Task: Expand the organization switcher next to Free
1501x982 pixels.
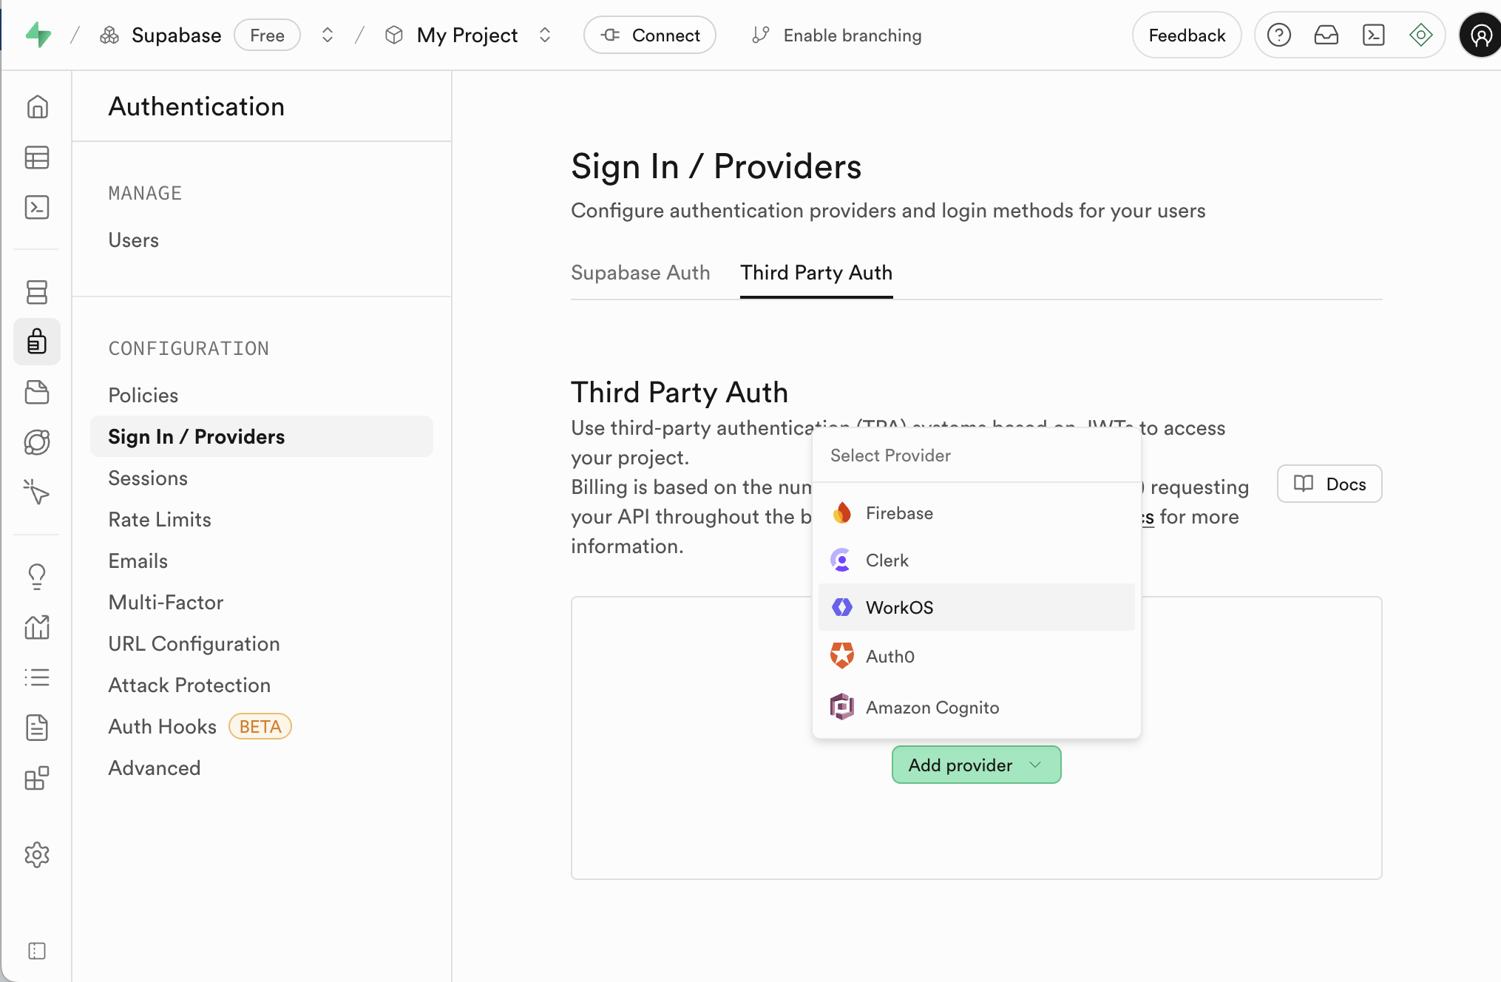Action: 327,35
